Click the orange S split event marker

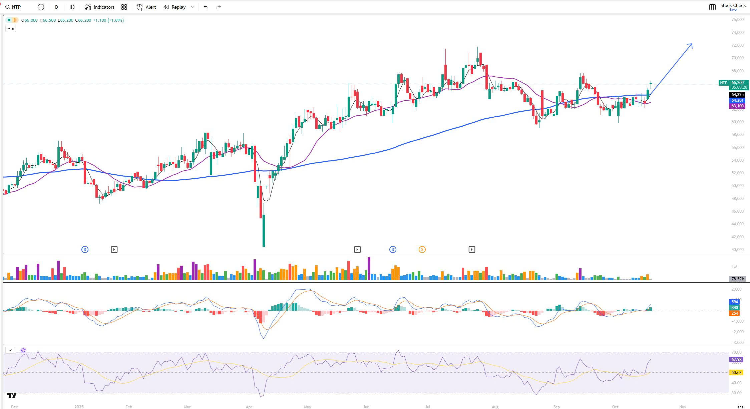point(422,249)
